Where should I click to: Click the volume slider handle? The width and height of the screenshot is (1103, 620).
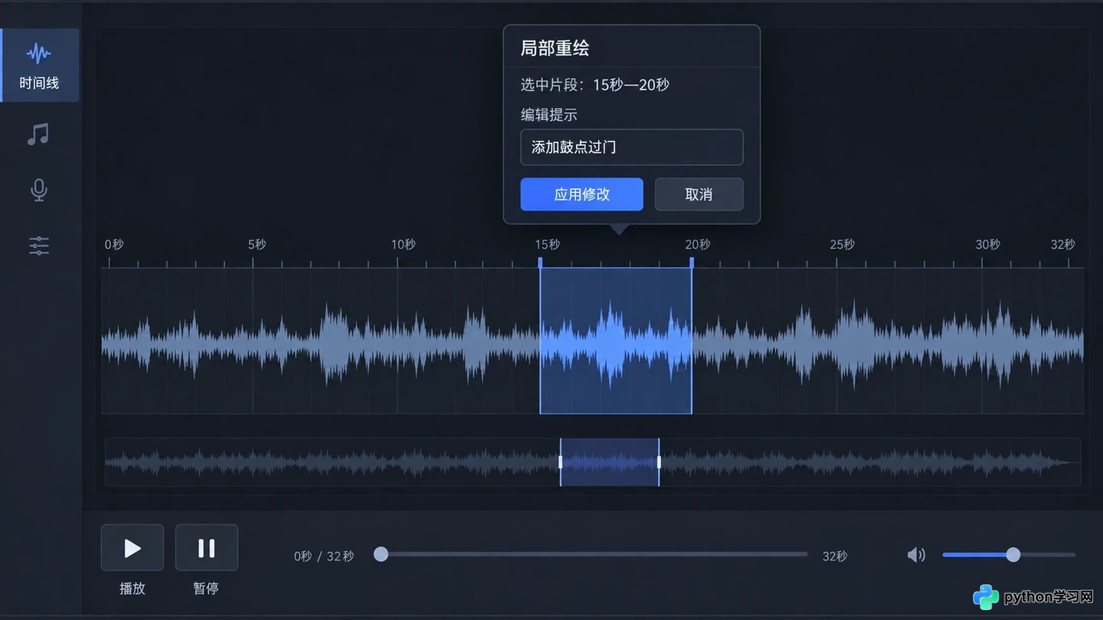coord(1013,555)
